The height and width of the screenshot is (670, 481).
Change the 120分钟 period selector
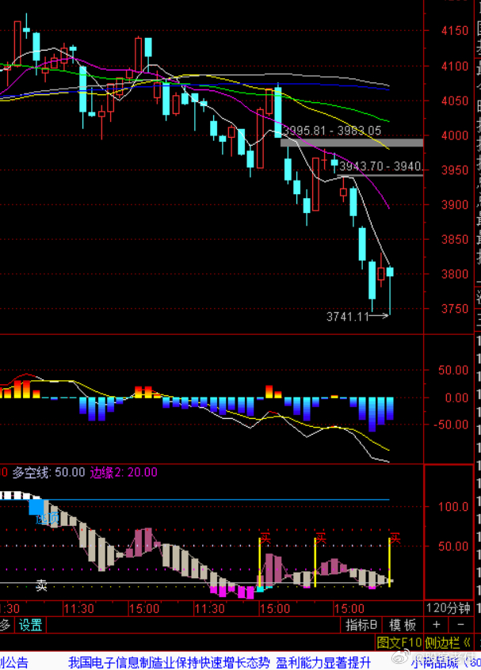tap(448, 607)
